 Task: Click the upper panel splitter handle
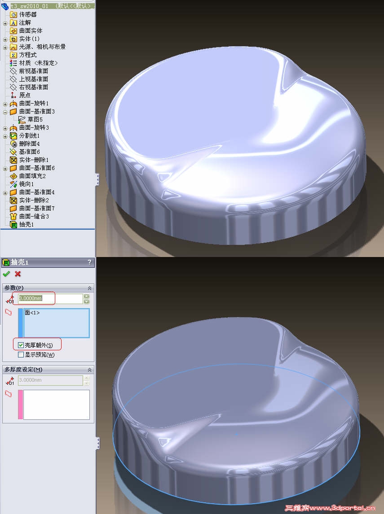(97, 180)
